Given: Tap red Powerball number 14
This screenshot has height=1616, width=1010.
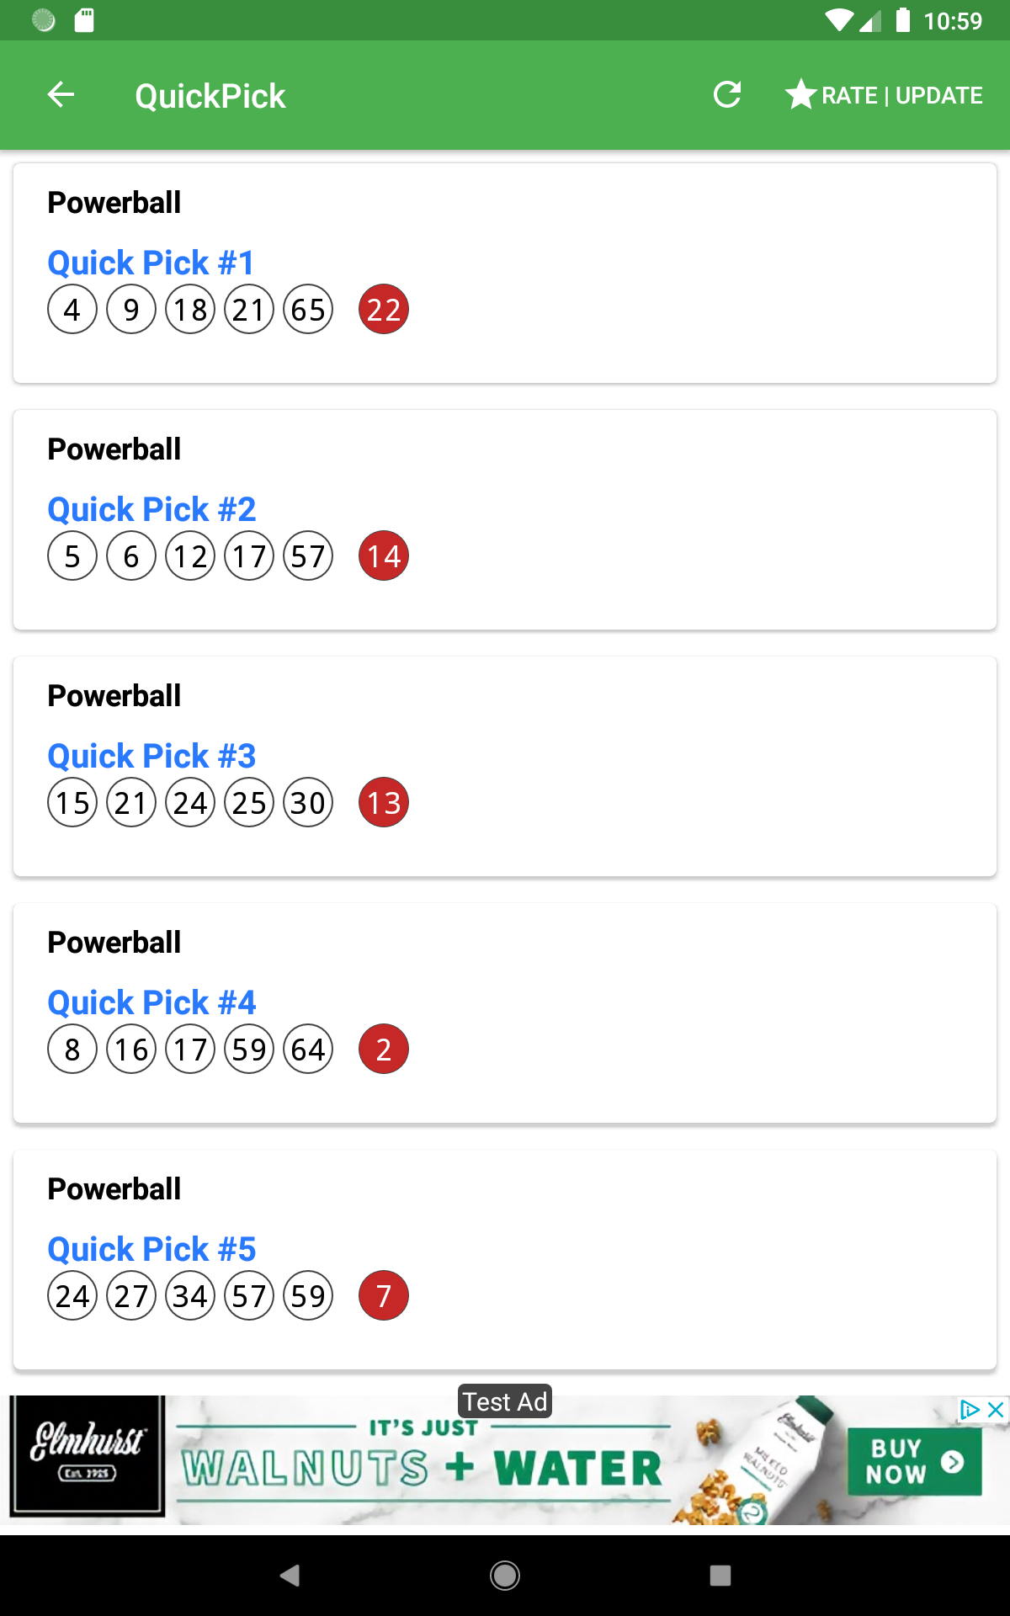Looking at the screenshot, I should (384, 556).
